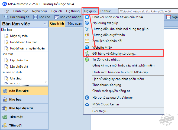Open Ghi tăng under Tài sản cố định
This screenshot has height=130, width=178.
click(x=16, y=78)
